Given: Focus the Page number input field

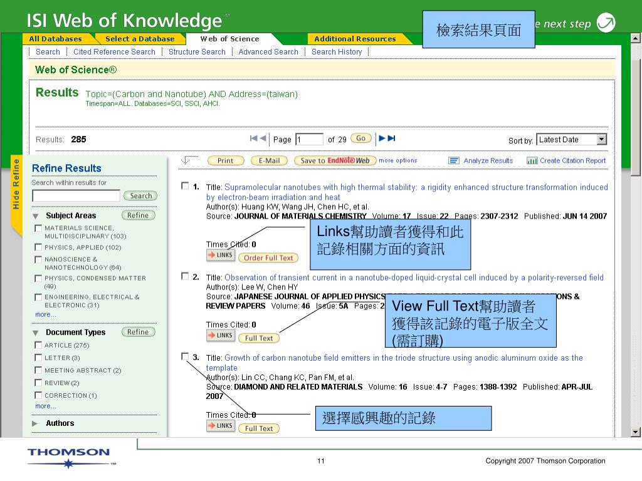Looking at the screenshot, I should pos(309,140).
